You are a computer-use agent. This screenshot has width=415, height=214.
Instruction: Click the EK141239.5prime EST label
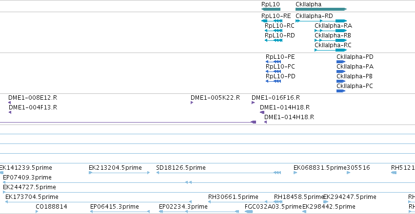point(26,168)
